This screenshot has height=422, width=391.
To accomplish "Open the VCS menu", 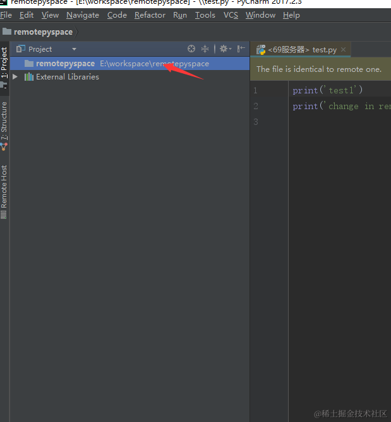I will point(231,15).
